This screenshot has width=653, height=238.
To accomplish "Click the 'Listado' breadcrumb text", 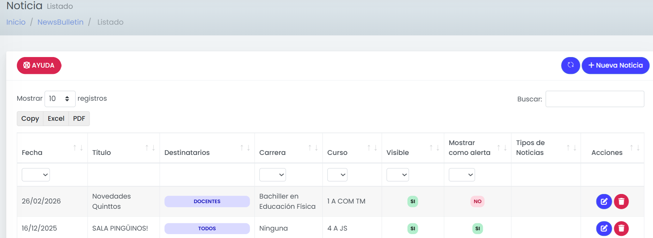I will click(110, 22).
